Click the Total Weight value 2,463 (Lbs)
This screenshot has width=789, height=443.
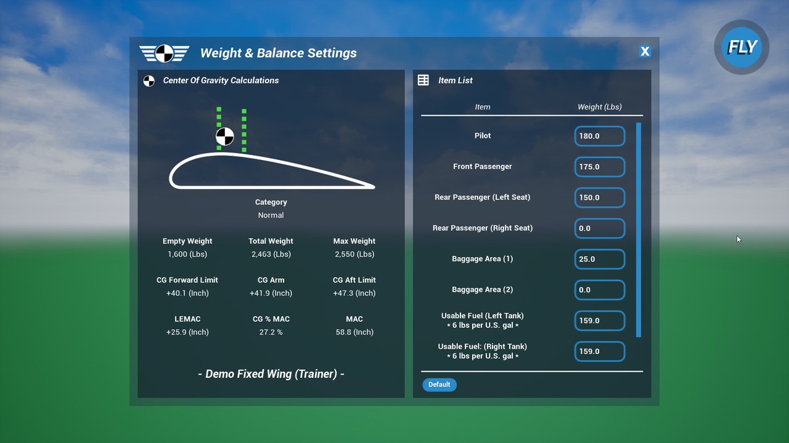pos(271,254)
